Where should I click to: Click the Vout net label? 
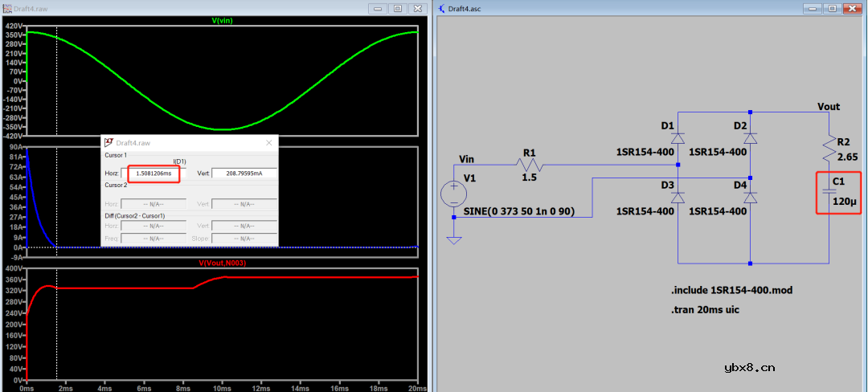828,107
